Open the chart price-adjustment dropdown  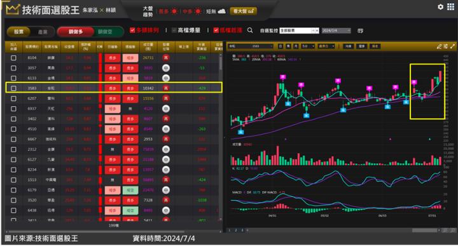tap(326, 46)
